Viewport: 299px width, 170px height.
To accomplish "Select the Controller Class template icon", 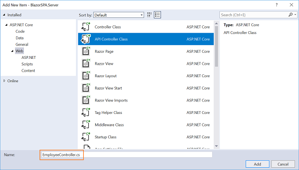I will [x=86, y=27].
